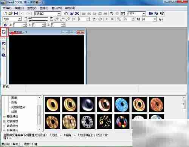The width and height of the screenshot is (189, 147).
Task: Choose the copper torus preset thumbnail
Action: pos(104,104)
